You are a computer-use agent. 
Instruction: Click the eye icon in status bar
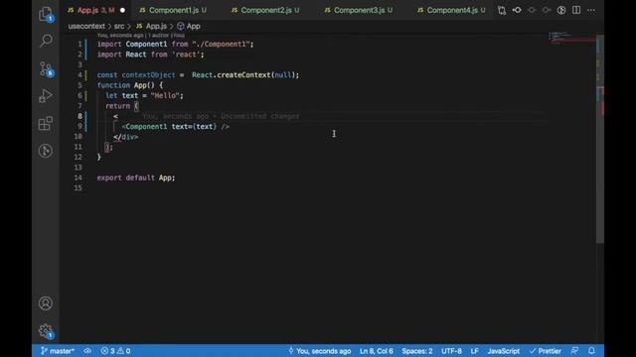(87, 351)
